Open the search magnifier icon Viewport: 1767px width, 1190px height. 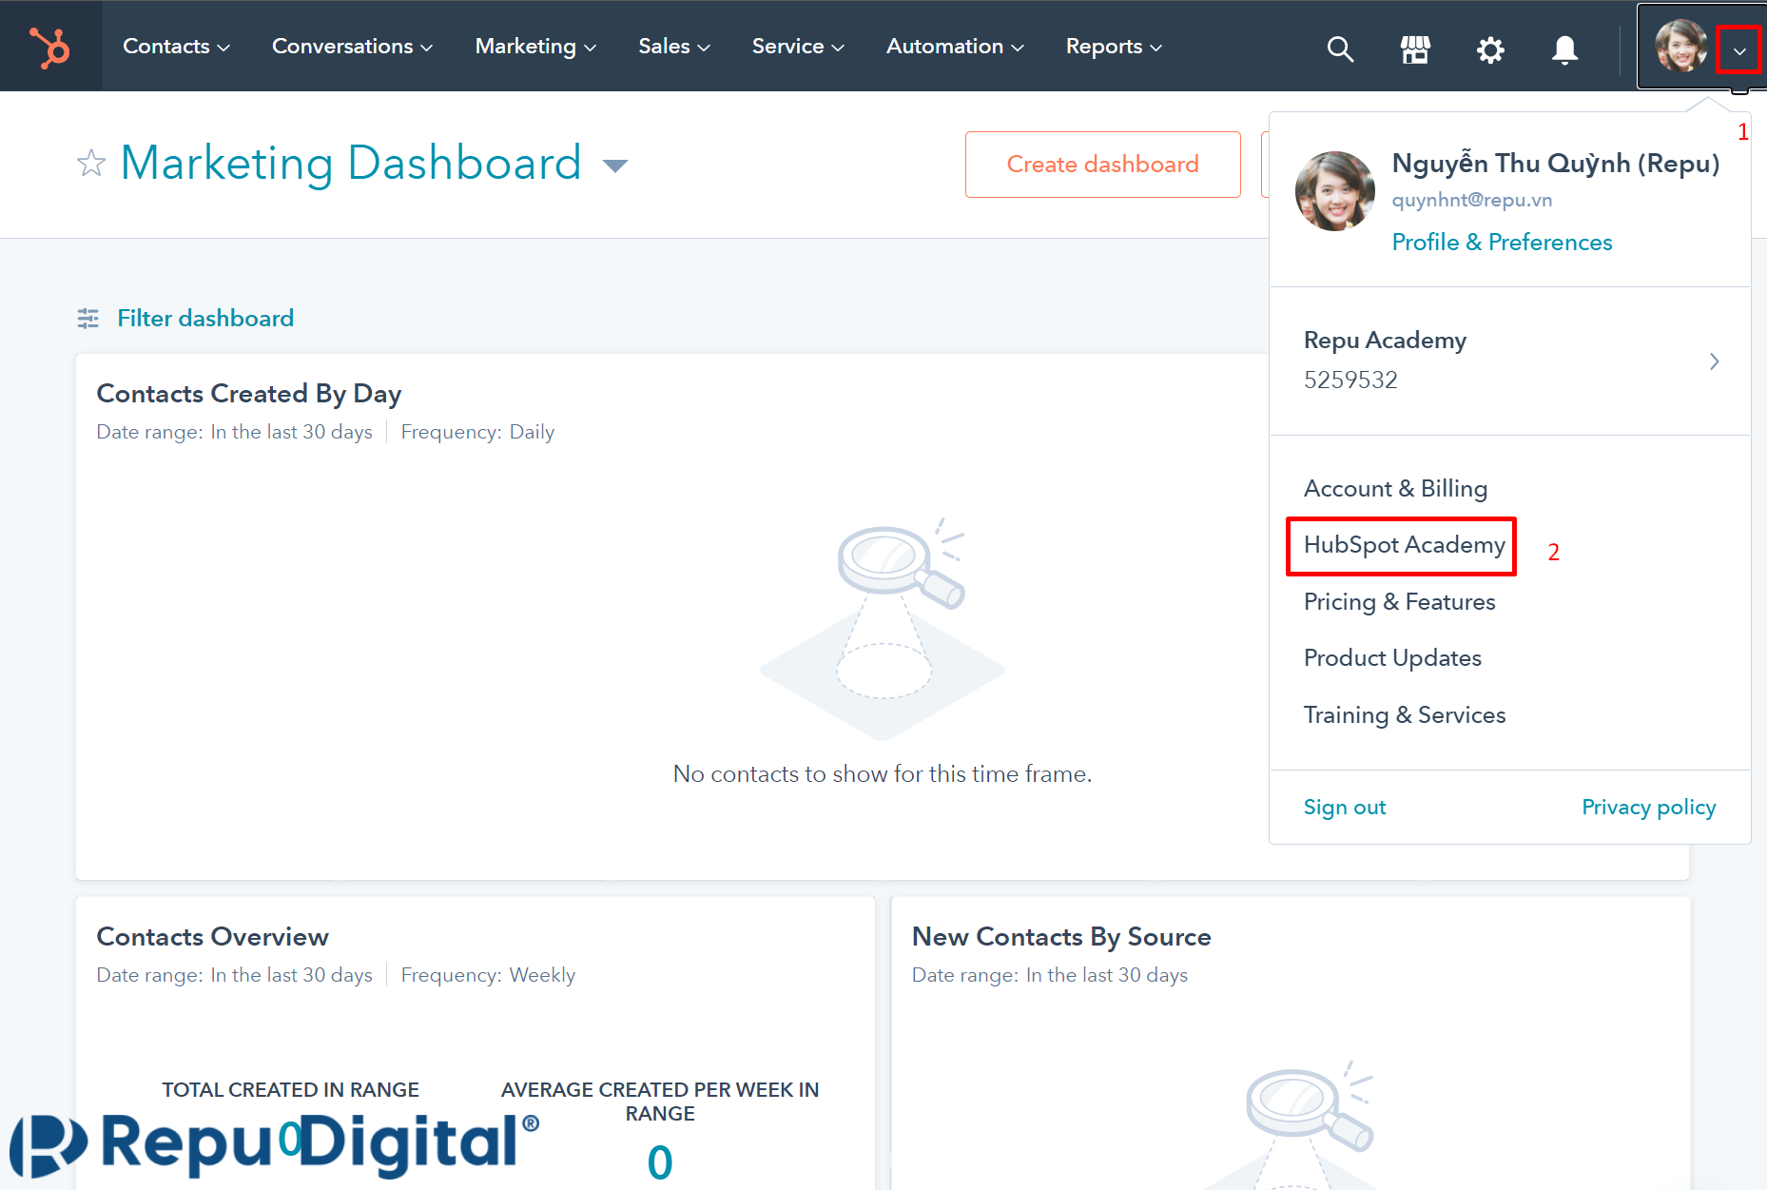point(1340,49)
